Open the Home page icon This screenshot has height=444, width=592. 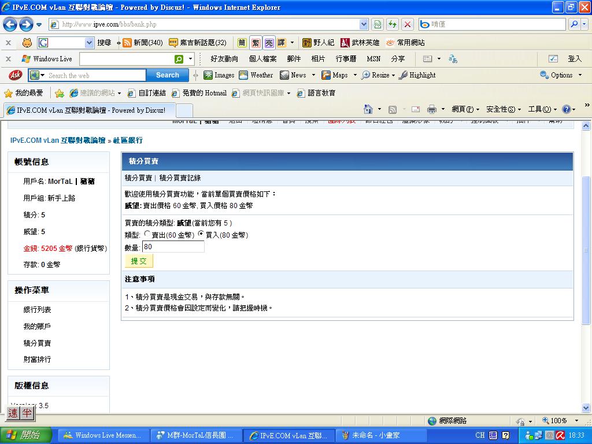click(368, 109)
